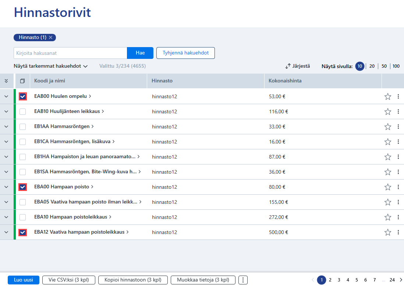This screenshot has width=404, height=287.
Task: Click star for EBA05 Vaativa hampaan poisto
Action: (388, 202)
